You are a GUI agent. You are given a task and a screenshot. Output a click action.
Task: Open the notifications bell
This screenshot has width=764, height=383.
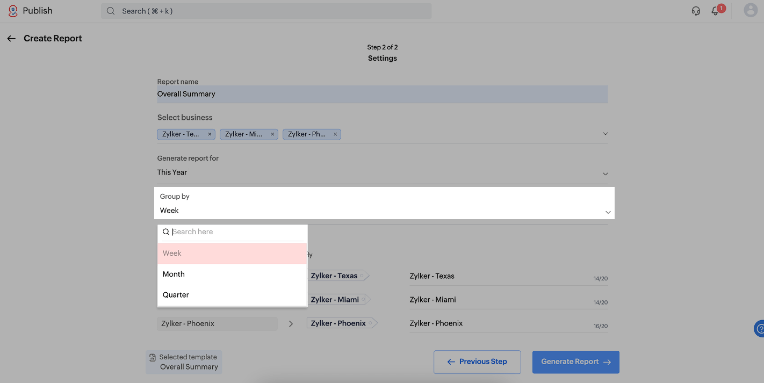[x=715, y=11]
